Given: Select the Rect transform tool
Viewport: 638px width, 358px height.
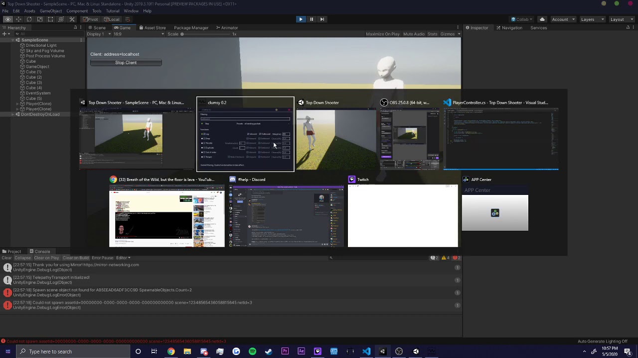Looking at the screenshot, I should 50,19.
